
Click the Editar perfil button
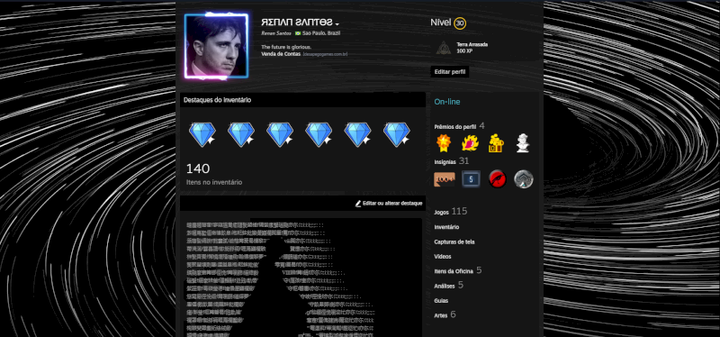(449, 72)
